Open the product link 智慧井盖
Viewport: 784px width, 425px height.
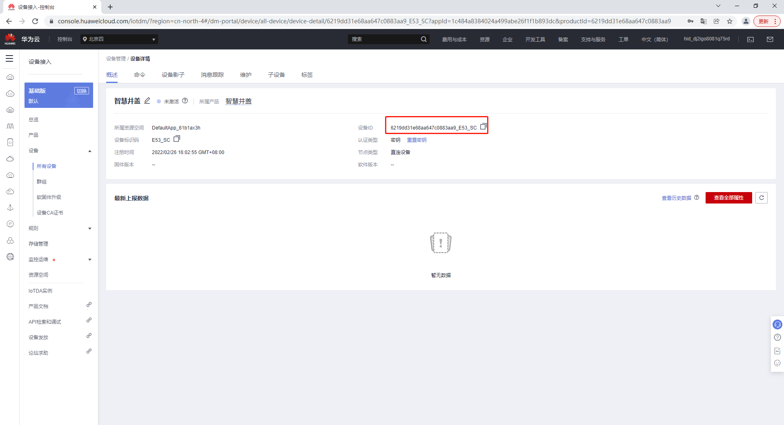tap(238, 101)
